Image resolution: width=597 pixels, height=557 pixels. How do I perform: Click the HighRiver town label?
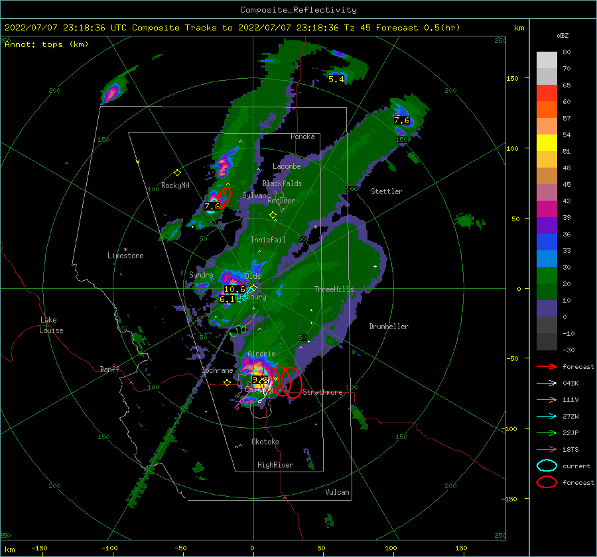[275, 465]
